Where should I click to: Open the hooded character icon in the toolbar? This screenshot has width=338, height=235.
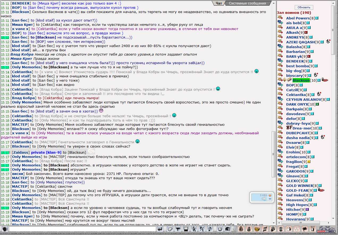point(241,229)
